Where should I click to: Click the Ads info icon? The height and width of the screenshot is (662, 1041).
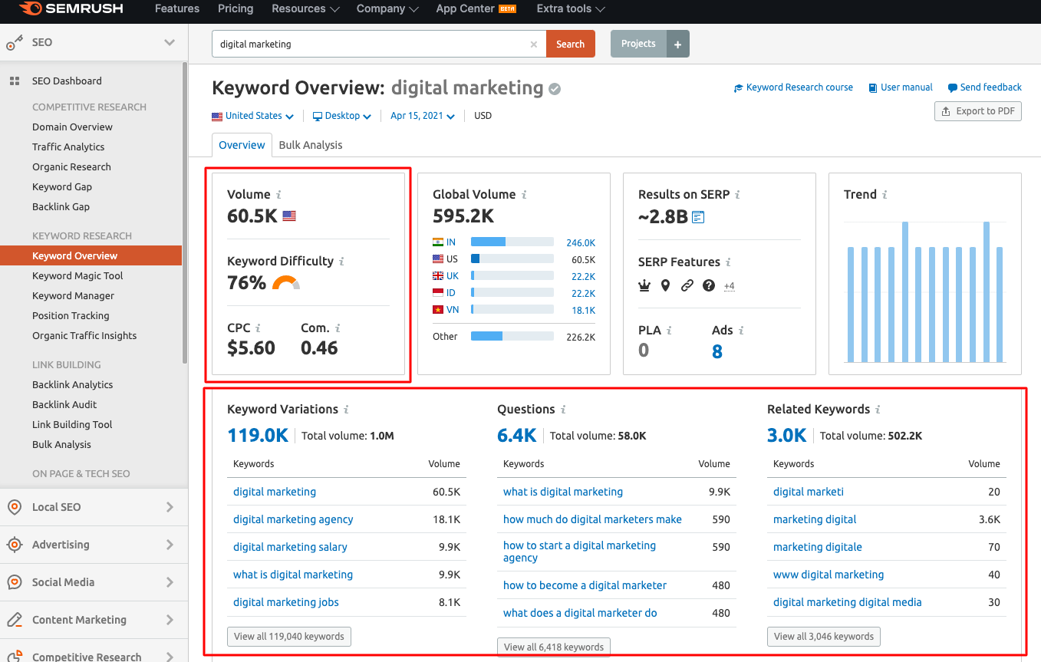[742, 331]
